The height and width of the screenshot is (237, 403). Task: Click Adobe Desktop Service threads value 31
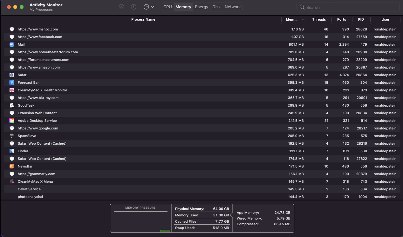click(326, 121)
